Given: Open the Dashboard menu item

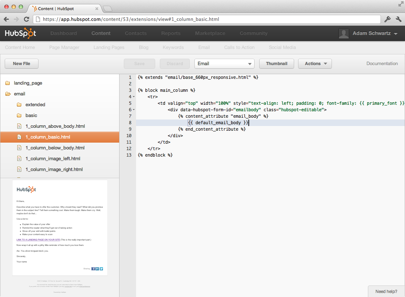Looking at the screenshot, I should pyautogui.click(x=63, y=33).
